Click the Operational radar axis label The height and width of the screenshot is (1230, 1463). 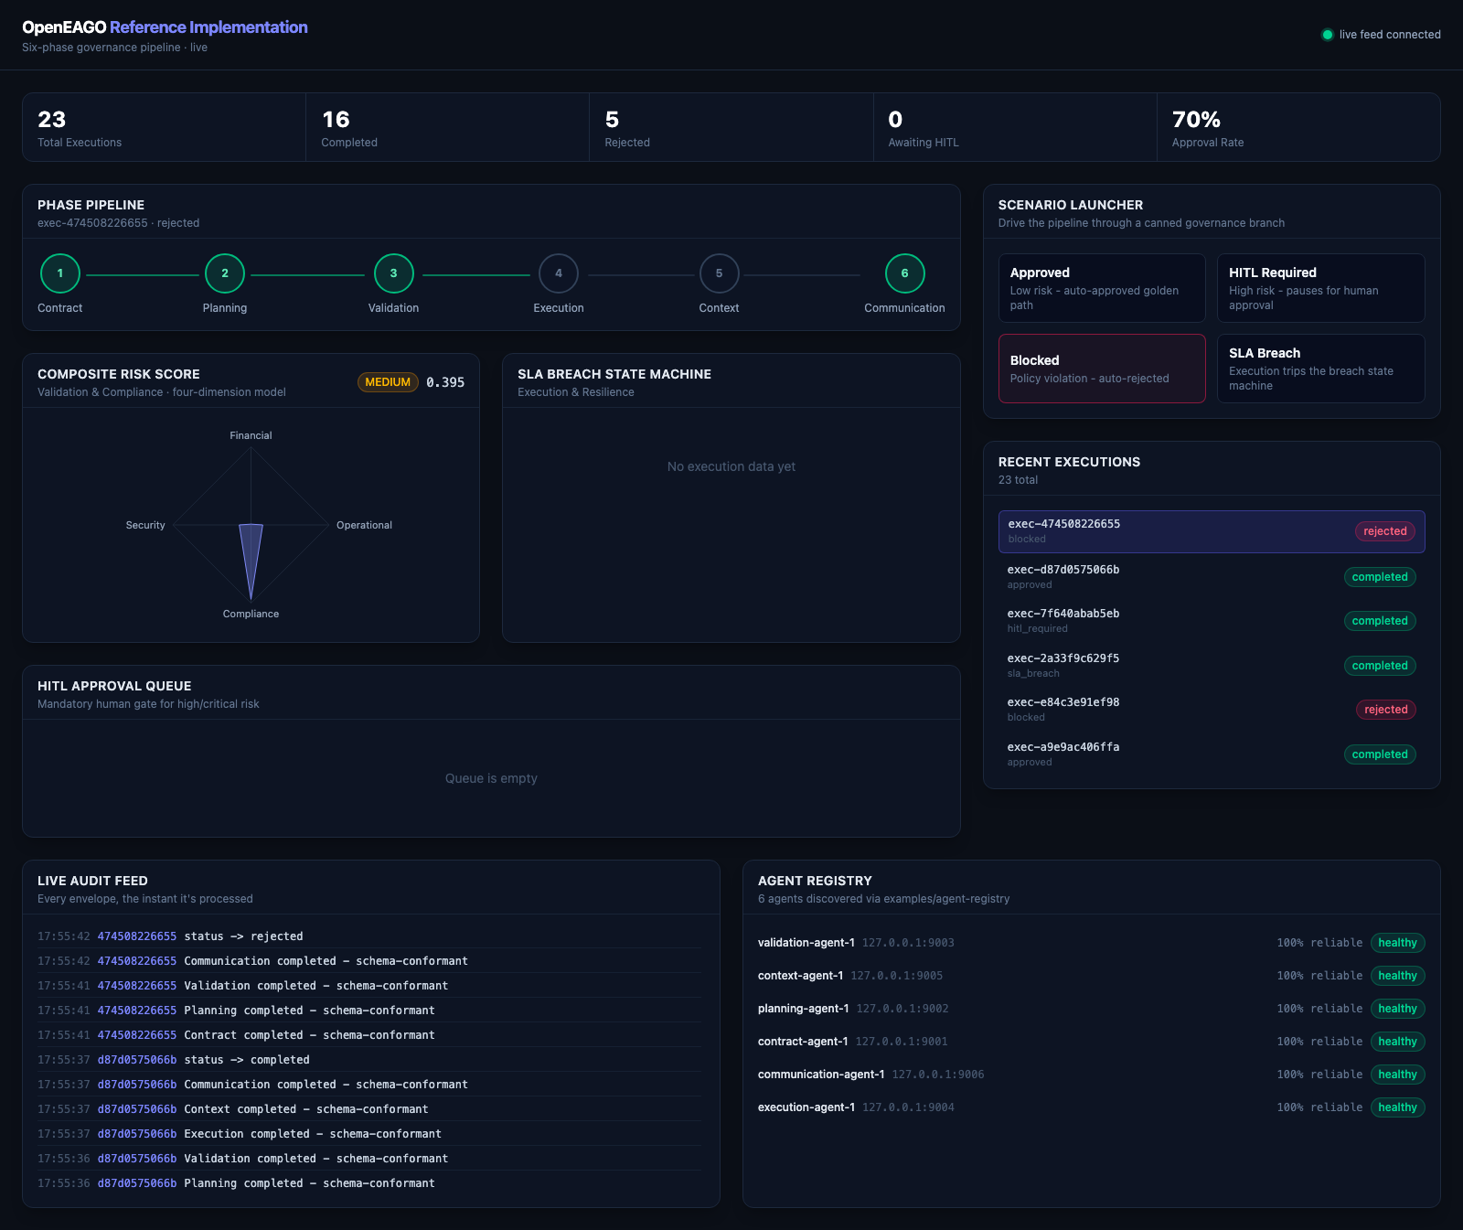(x=364, y=525)
